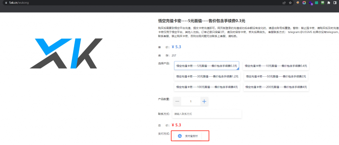Click the total price ¥ 5.3 in red

pyautogui.click(x=176, y=125)
